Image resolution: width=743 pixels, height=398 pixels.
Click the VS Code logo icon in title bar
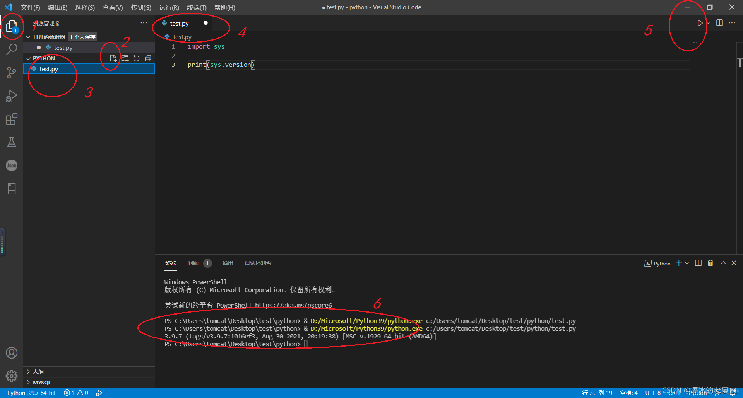[x=9, y=7]
